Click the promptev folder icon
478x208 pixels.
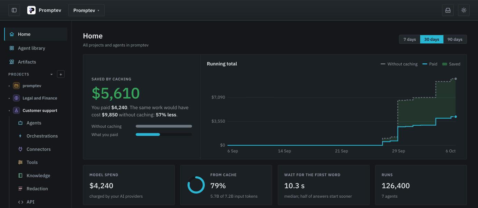tap(16, 86)
